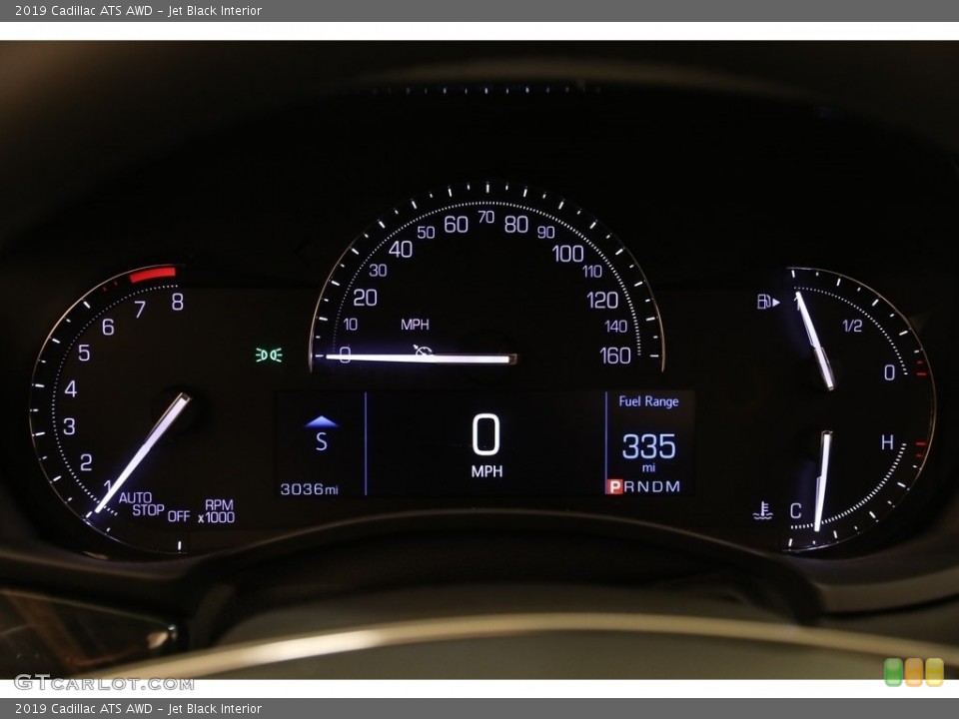Click the blue compass arrow above S

pos(321,421)
